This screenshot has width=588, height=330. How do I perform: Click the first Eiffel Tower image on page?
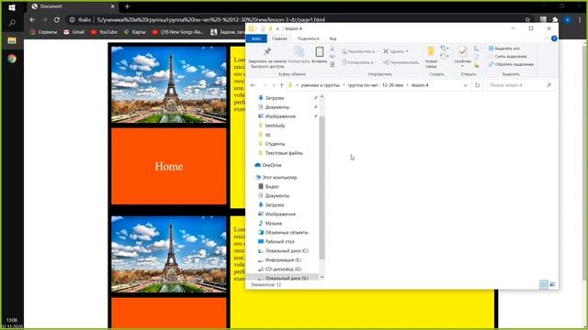[x=169, y=84]
